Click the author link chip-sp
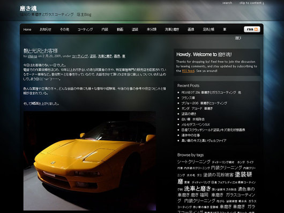The width and height of the screenshot is (284, 213). tap(33, 56)
